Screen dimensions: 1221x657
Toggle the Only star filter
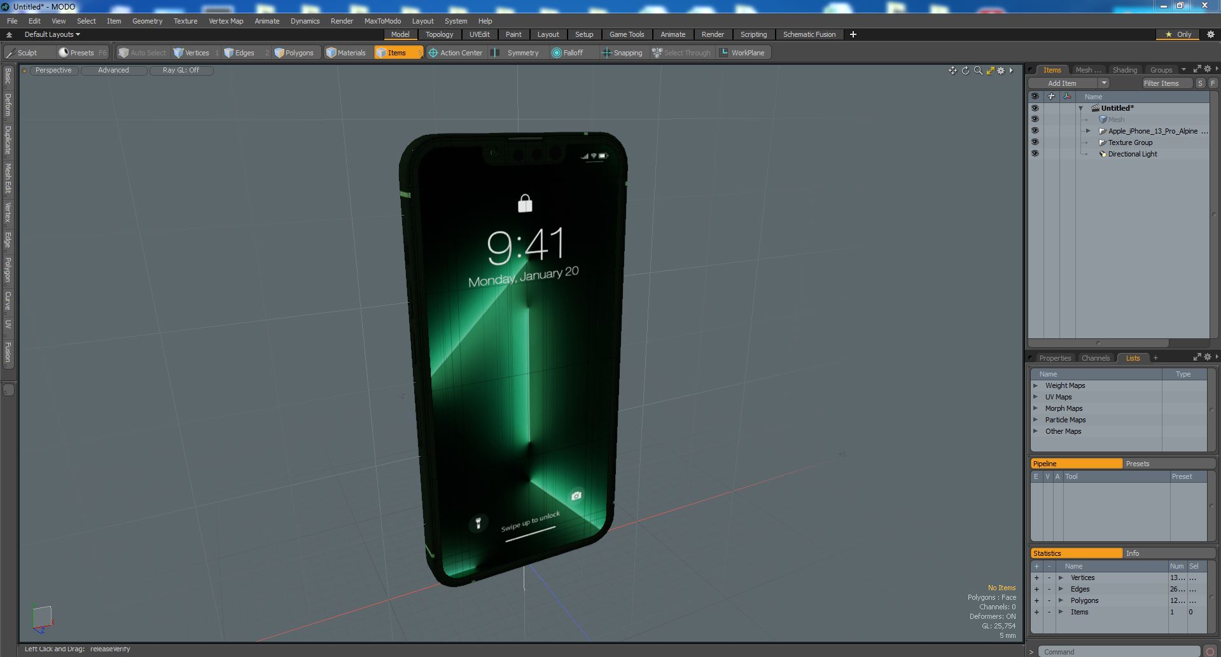pos(1178,34)
